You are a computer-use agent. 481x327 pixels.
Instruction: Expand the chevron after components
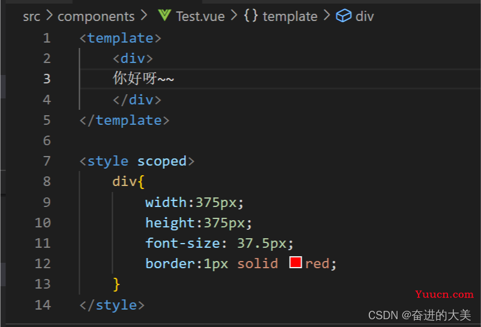[x=144, y=16]
